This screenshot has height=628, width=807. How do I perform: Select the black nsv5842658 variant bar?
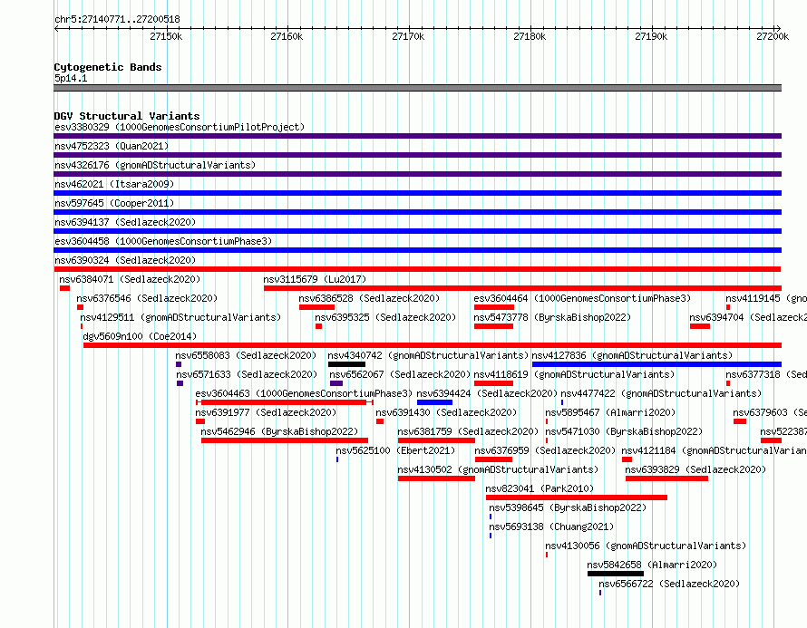616,574
